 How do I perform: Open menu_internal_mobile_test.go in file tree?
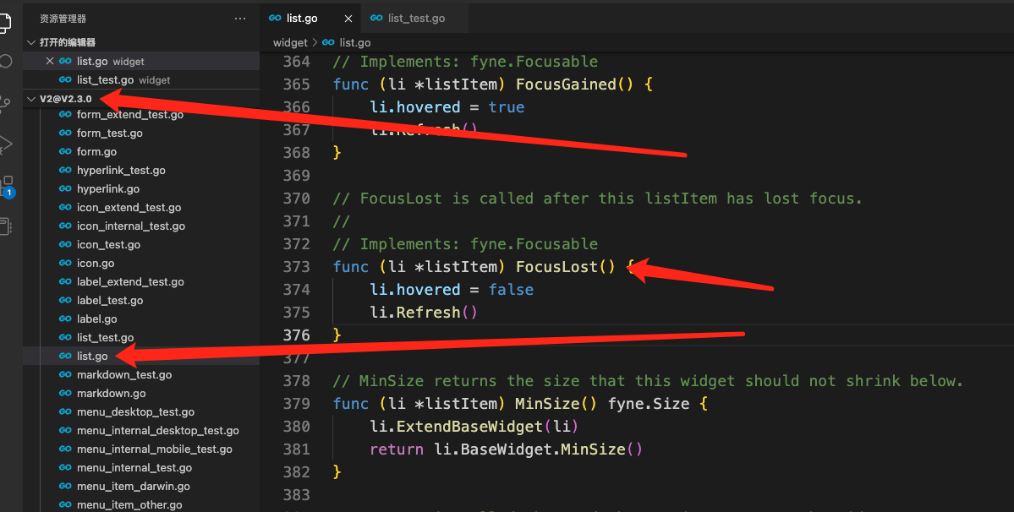click(155, 449)
